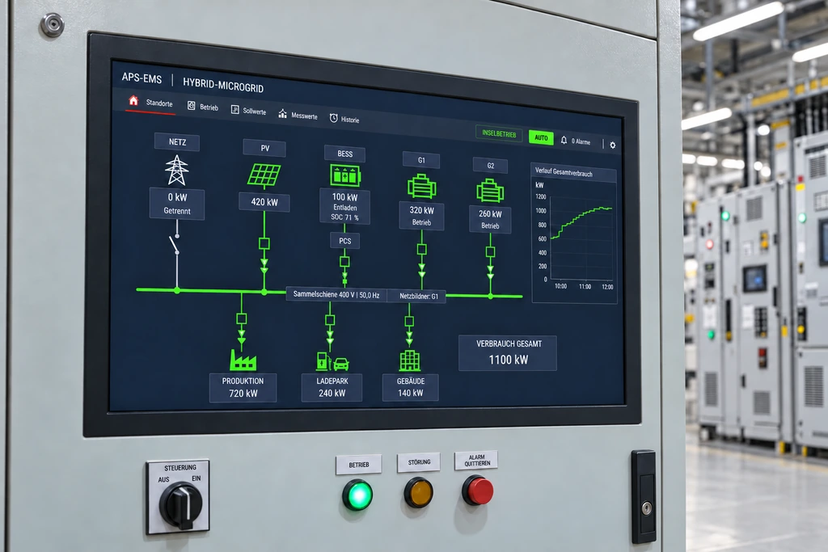Click the G2 '260 kW Betrieb' value
Viewport: 828px width, 552px height.
490,220
